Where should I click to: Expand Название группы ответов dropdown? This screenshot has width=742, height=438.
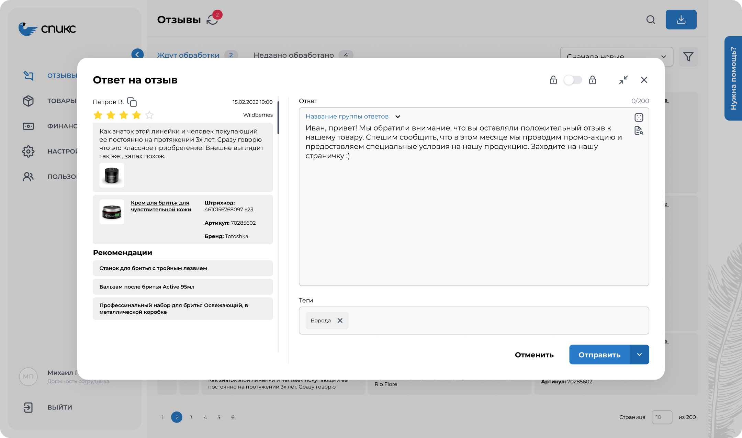(397, 117)
